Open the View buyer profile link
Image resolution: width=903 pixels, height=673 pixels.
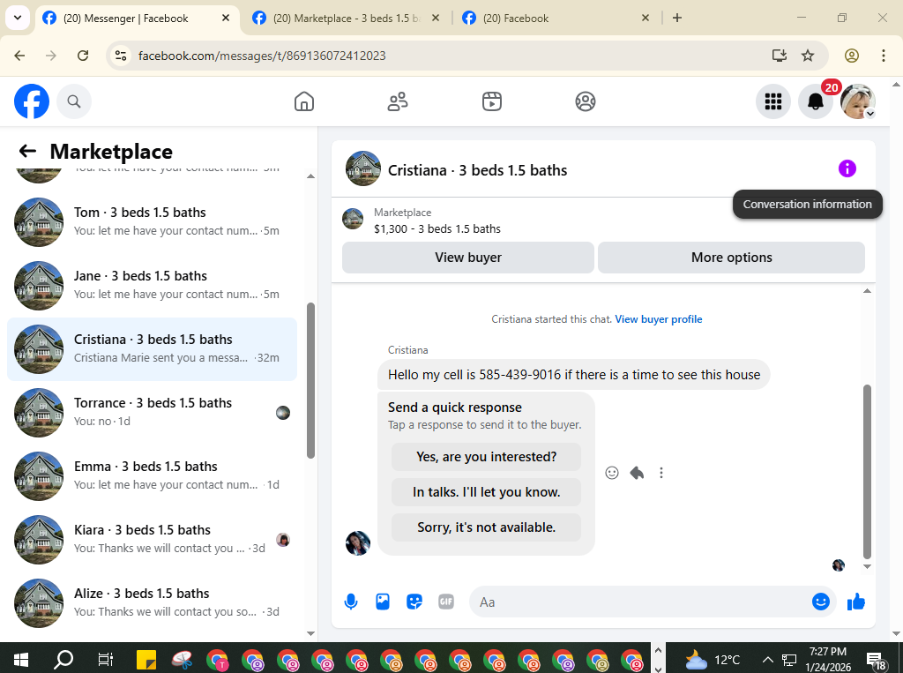click(658, 319)
